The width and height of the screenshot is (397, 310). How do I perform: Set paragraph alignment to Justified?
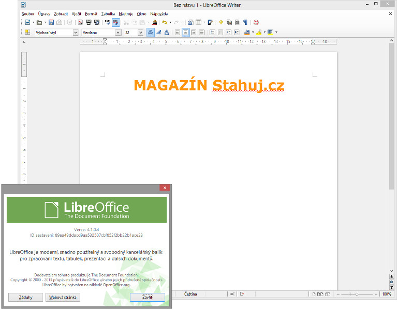click(202, 33)
